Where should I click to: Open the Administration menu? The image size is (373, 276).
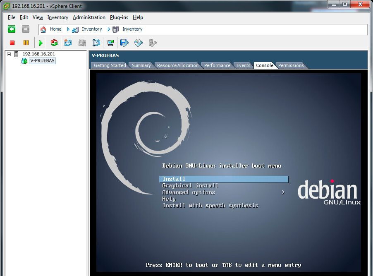point(89,17)
